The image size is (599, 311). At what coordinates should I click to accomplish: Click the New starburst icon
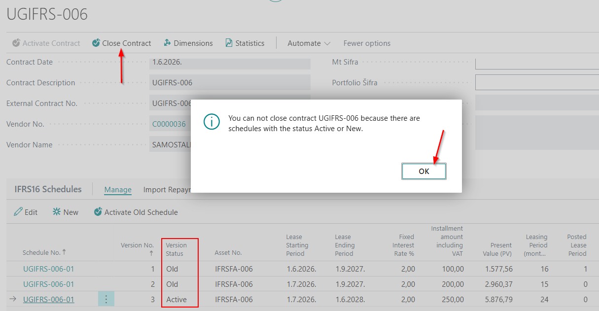tap(57, 212)
